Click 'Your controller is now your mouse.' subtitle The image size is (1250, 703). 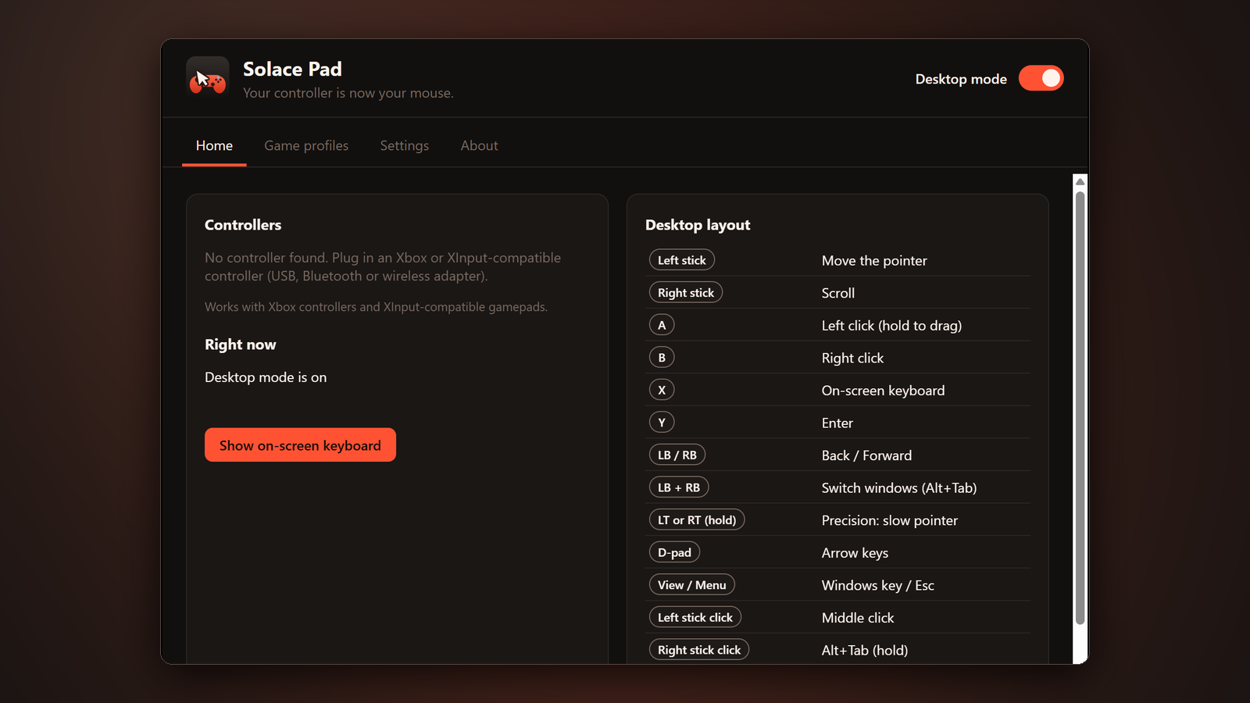coord(348,93)
